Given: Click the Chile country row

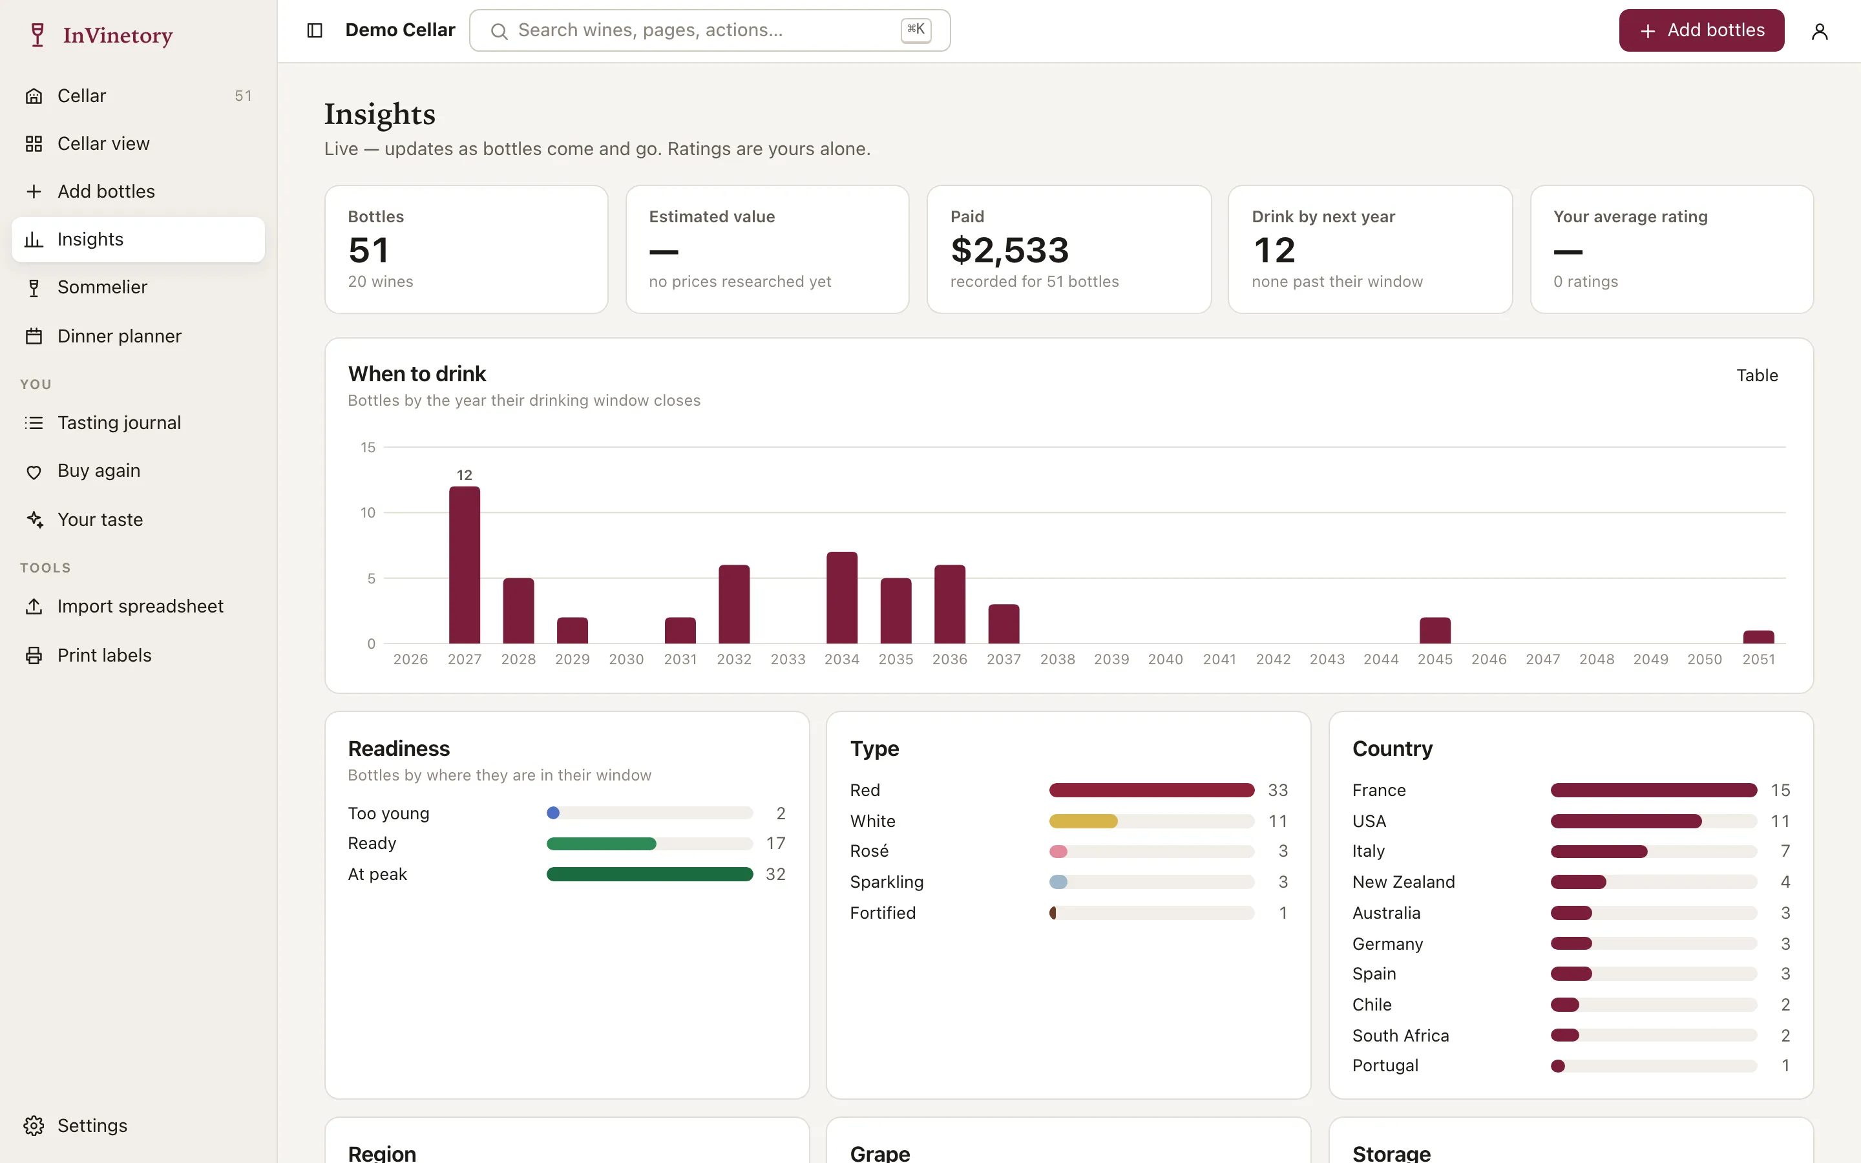Looking at the screenshot, I should 1571,1005.
